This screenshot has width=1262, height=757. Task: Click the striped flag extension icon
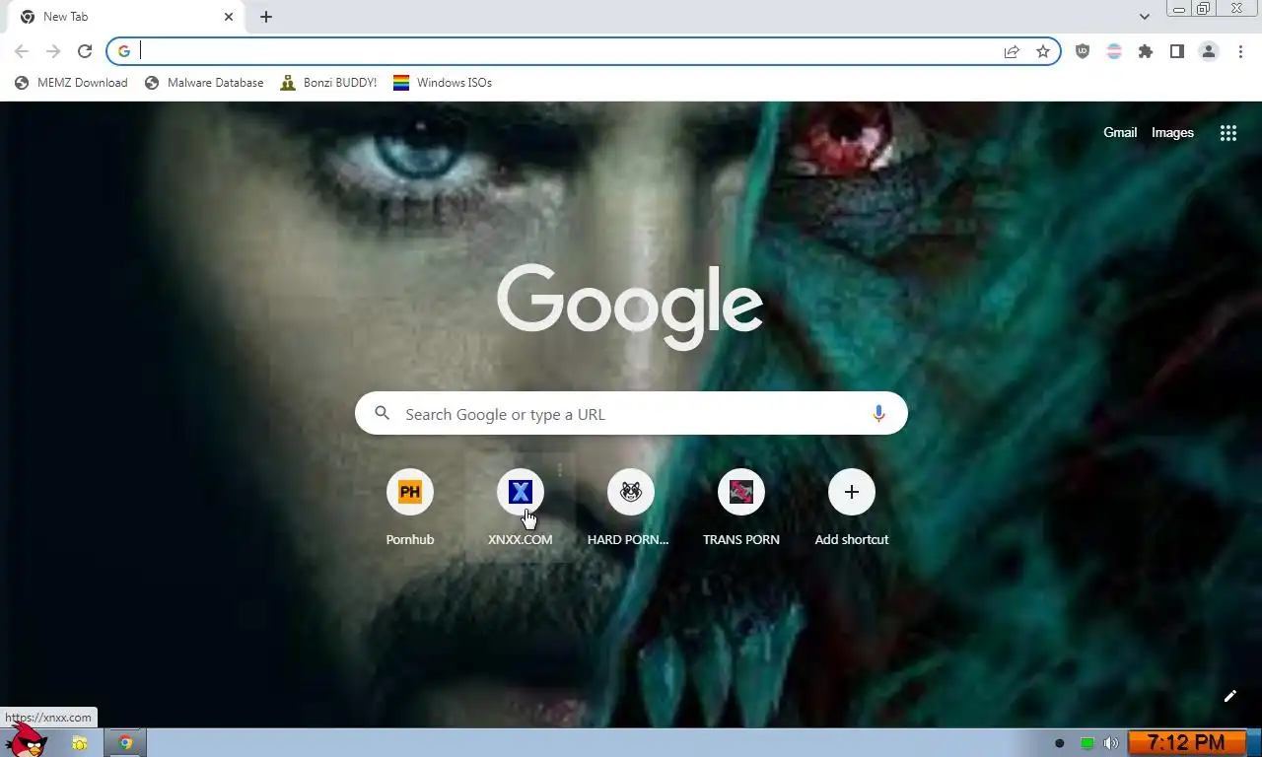coord(1114,51)
